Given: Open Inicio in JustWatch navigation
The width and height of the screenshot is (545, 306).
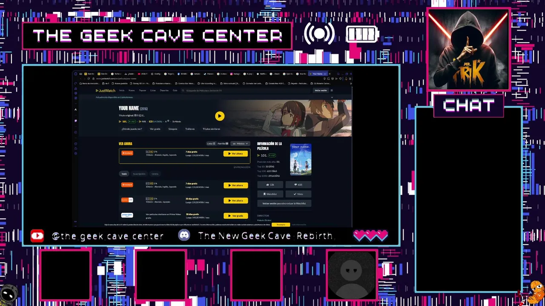Looking at the screenshot, I should pyautogui.click(x=122, y=91).
